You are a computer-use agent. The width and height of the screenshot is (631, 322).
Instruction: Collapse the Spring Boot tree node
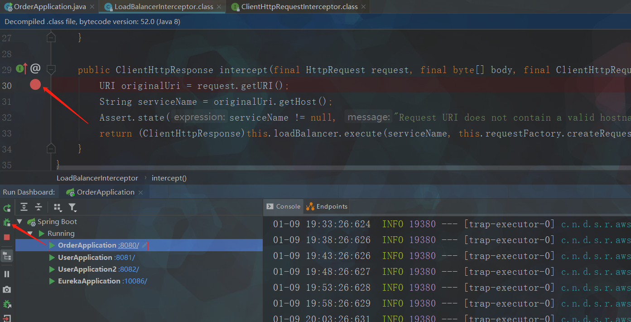pyautogui.click(x=19, y=222)
